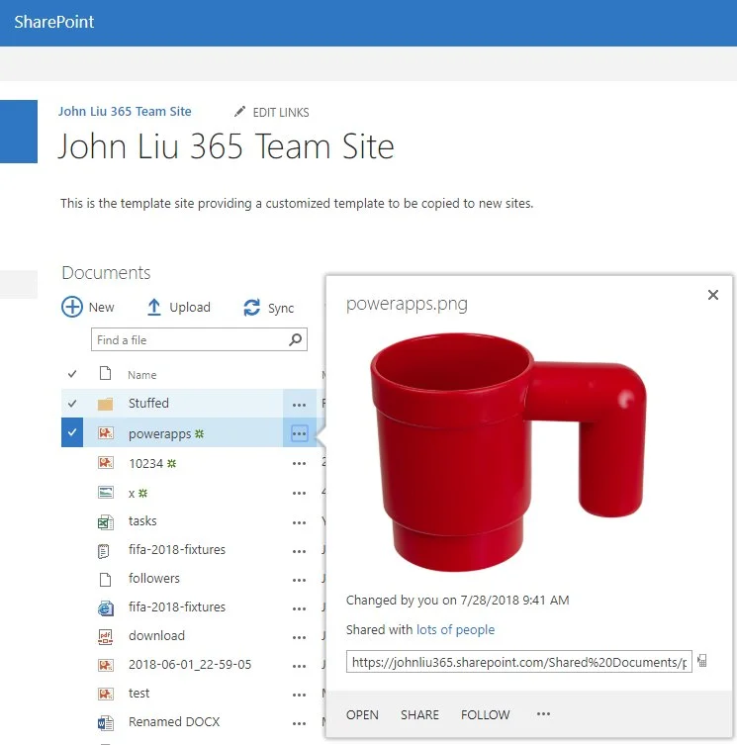Click the Upload arrow icon
Image resolution: width=737 pixels, height=745 pixels.
154,308
